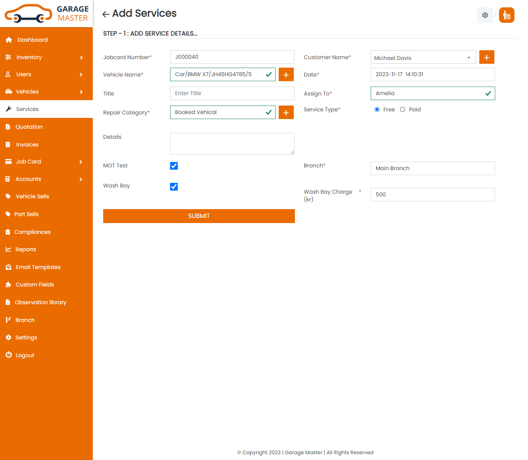Click the Branch fork icon
This screenshot has height=460, width=528.
pos(8,320)
